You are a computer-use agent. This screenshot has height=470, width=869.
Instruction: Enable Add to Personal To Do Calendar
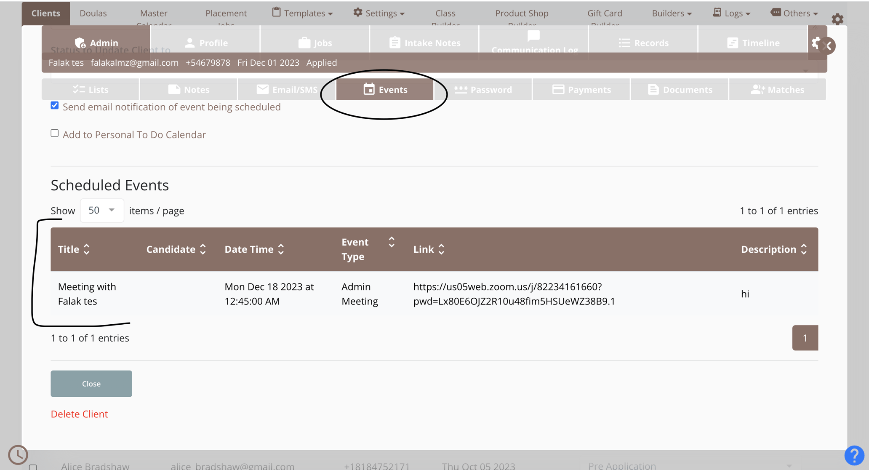[x=54, y=133]
